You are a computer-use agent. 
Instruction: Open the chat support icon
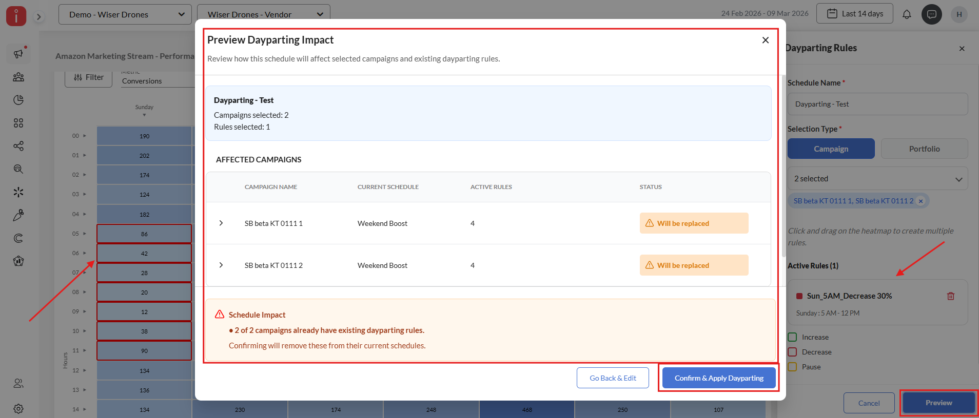931,14
